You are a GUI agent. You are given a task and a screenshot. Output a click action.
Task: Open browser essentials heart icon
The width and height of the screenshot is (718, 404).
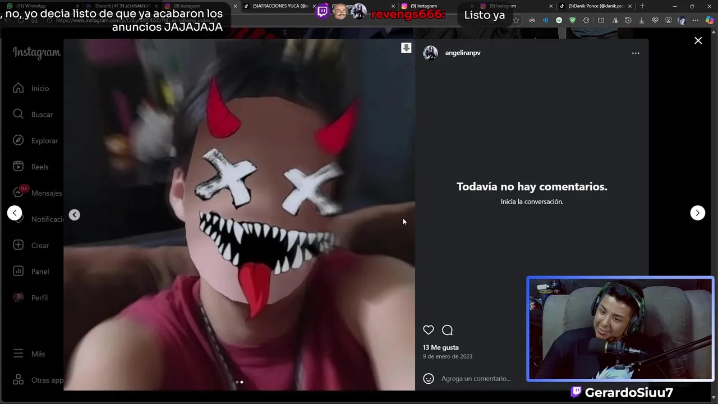(x=655, y=20)
